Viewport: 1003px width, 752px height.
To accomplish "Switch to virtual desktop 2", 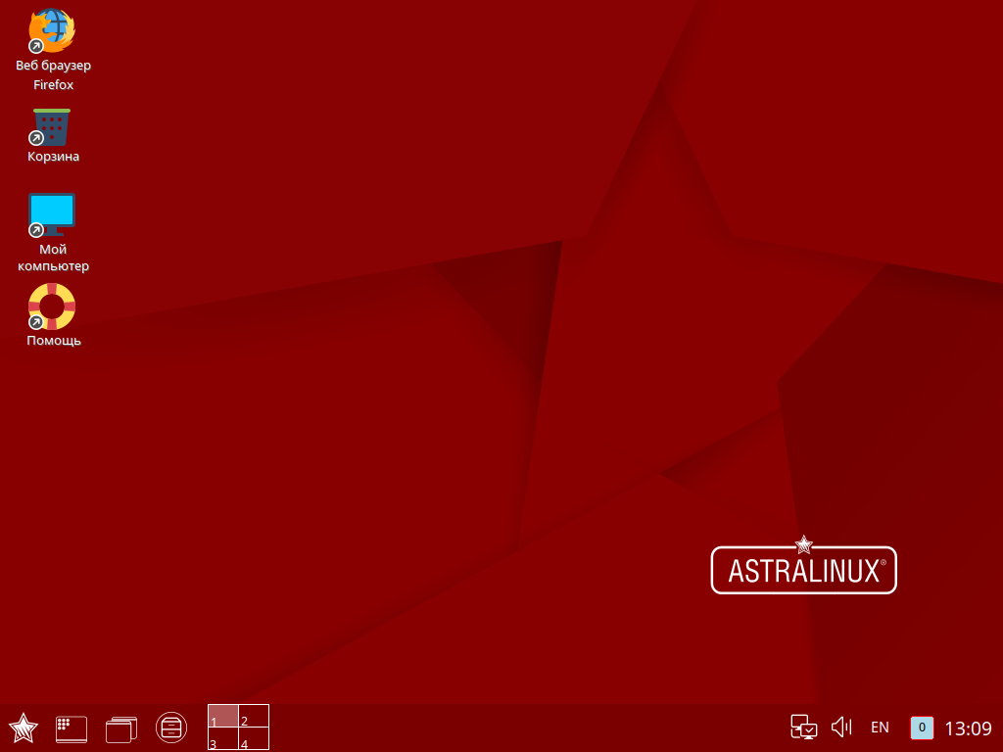I will point(254,716).
